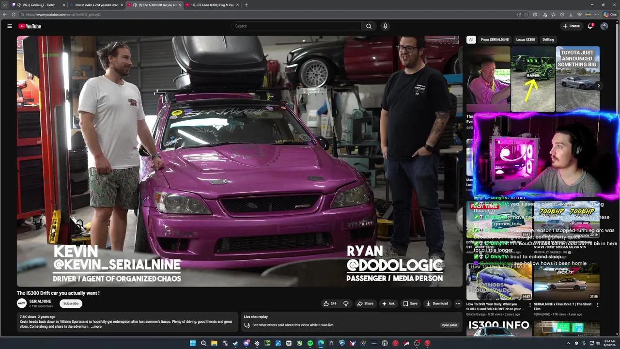Viewport: 620px width, 349px height.
Task: Open menu for SERIALNINE x Final Bout video
Action: pos(597,305)
